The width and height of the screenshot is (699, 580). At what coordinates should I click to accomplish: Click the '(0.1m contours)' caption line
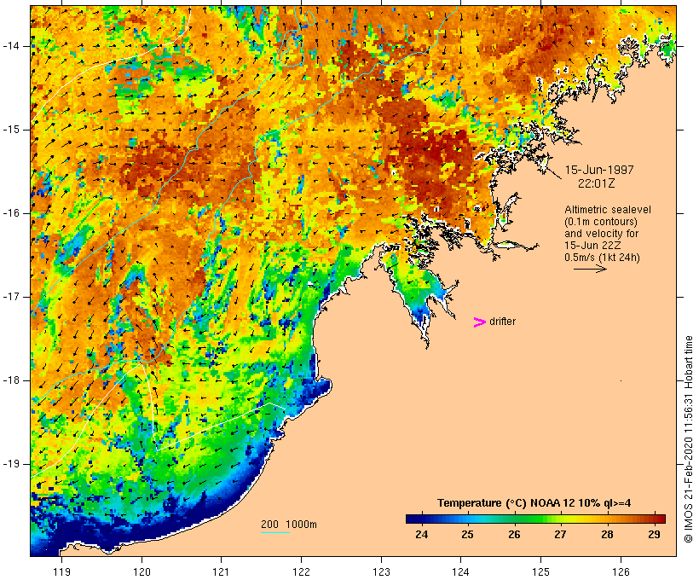[x=601, y=221]
